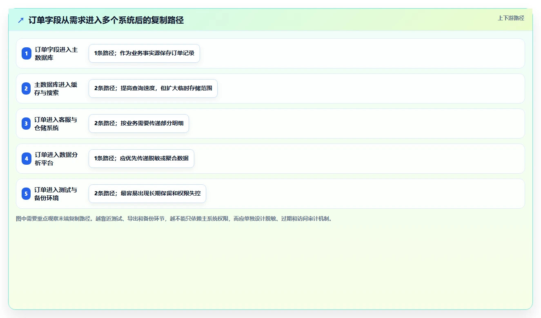Click the 订单进入测试与备份环境 step label
This screenshot has height=318, width=541.
pos(56,194)
